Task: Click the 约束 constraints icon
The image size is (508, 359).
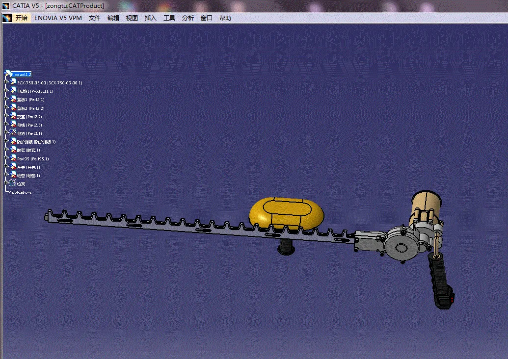Action: [x=13, y=183]
